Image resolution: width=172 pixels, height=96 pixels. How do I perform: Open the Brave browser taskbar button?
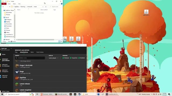pos(47,94)
